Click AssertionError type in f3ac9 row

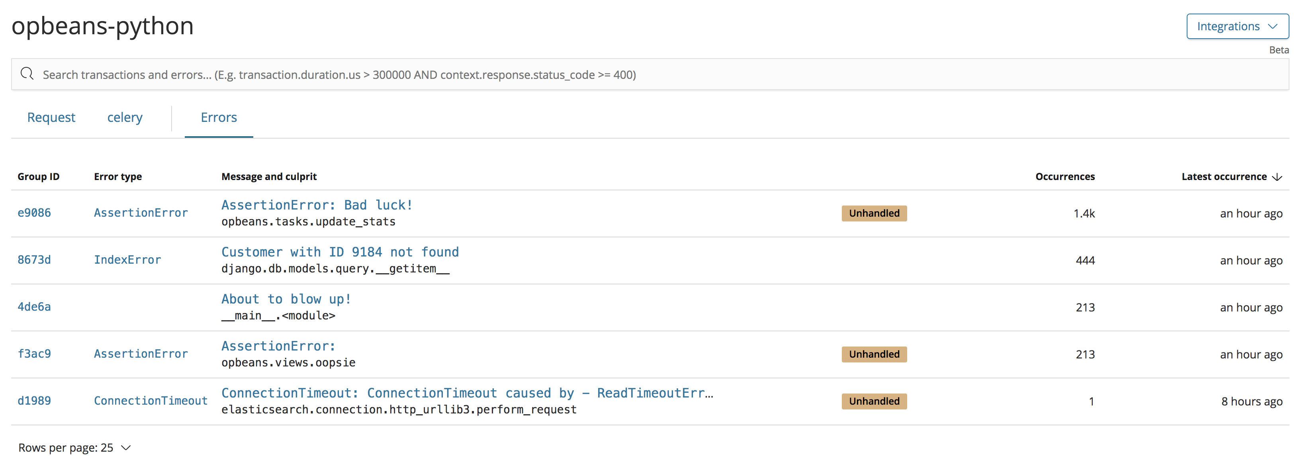click(x=141, y=354)
